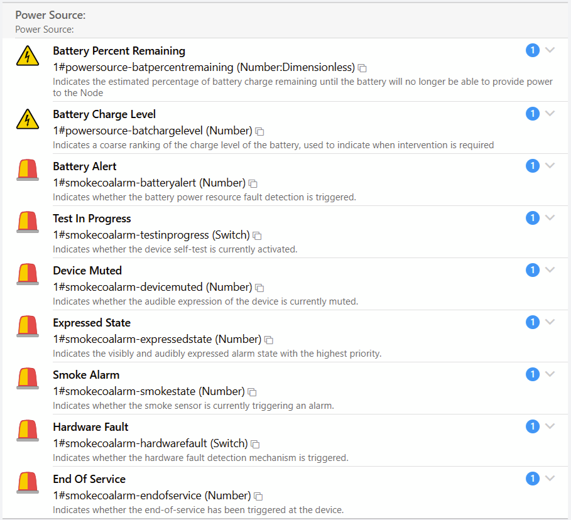The height and width of the screenshot is (520, 571).
Task: Click the Device Muted link count badge
Action: coord(533,270)
